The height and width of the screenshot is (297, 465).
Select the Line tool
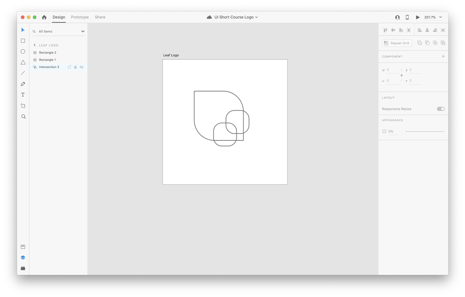[23, 73]
